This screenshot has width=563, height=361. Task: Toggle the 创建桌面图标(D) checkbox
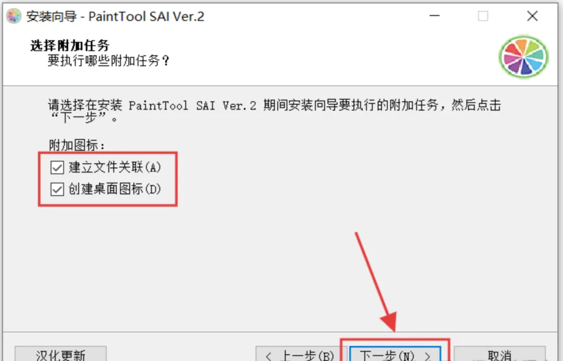(57, 189)
